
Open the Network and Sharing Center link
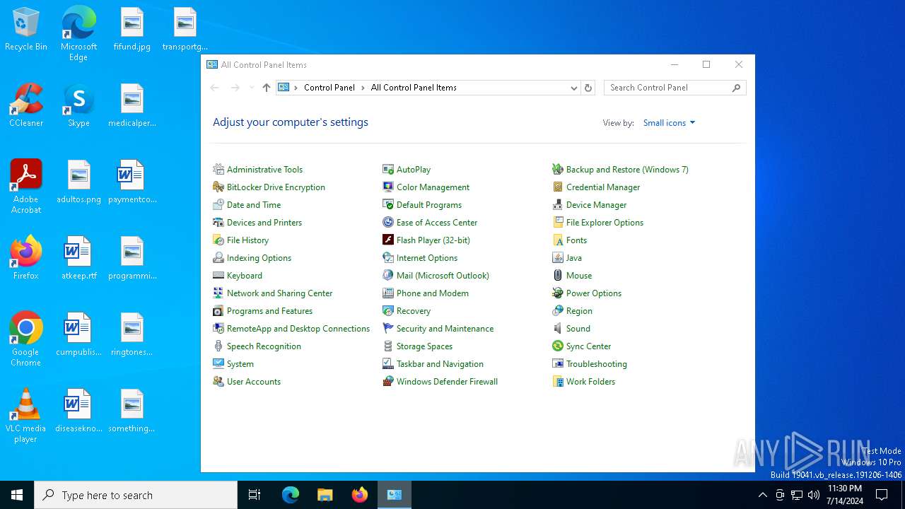coord(279,293)
